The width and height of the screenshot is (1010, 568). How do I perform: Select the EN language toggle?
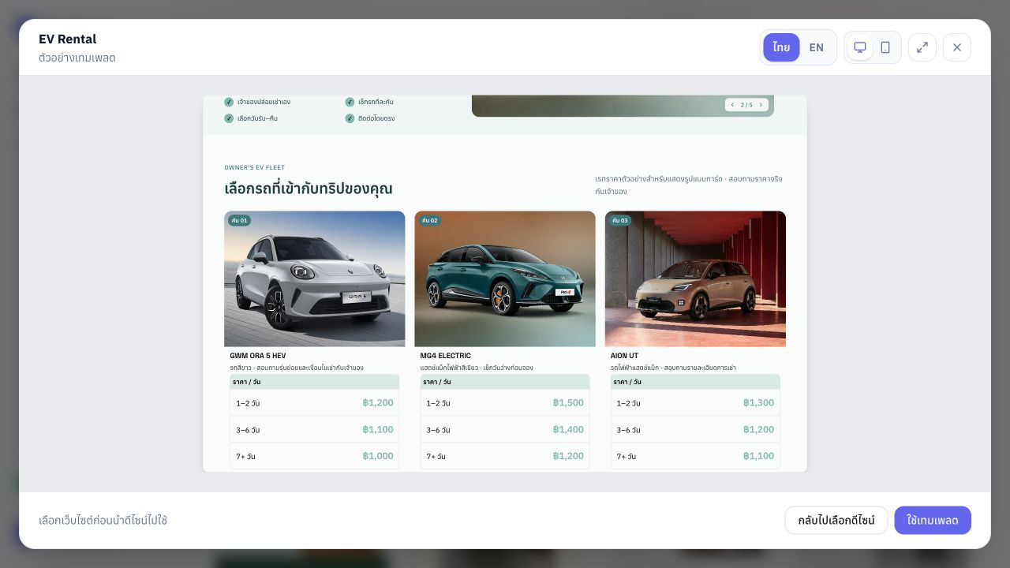coord(817,47)
